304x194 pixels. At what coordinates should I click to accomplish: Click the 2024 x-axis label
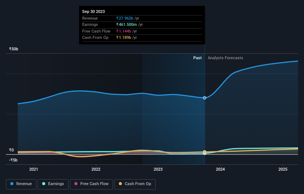tap(220, 169)
